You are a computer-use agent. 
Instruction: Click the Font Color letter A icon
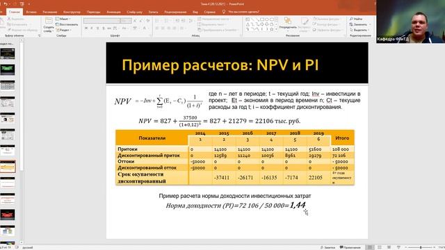click(145, 28)
